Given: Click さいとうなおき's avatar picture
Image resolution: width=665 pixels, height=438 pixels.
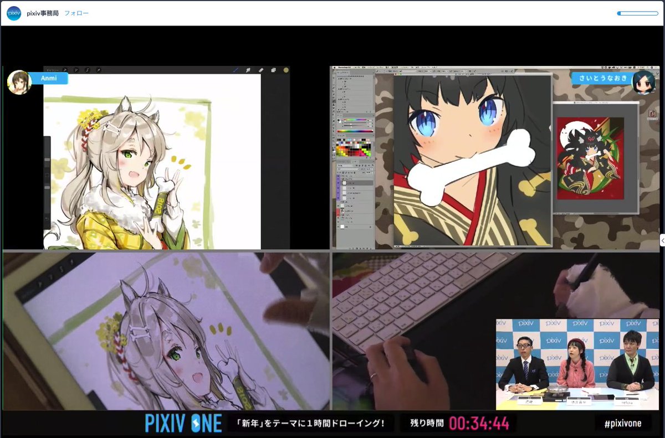Looking at the screenshot, I should (644, 81).
